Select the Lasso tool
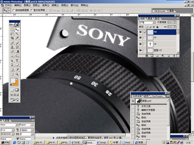Screen dimensions: 194x145 pos(12,34)
